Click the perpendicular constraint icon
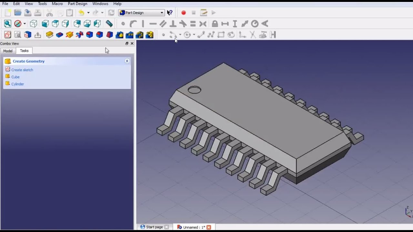Viewport: 413px width, 232px height. tap(173, 24)
